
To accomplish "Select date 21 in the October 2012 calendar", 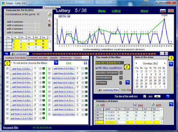I will tap(164, 81).
